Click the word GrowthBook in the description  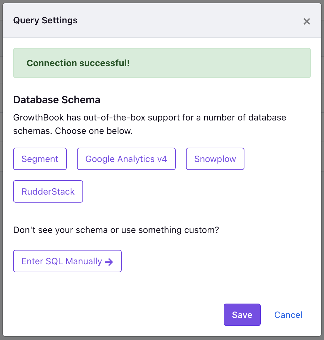click(39, 118)
